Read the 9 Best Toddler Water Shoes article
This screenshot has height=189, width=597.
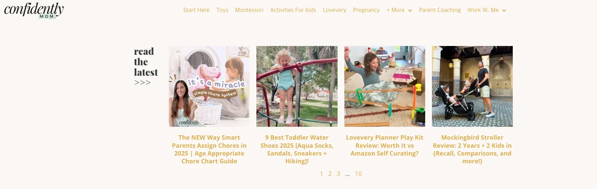tap(297, 149)
